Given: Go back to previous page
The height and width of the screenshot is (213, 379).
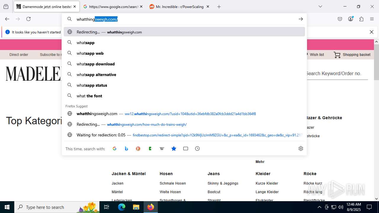Looking at the screenshot, I should click(7, 19).
